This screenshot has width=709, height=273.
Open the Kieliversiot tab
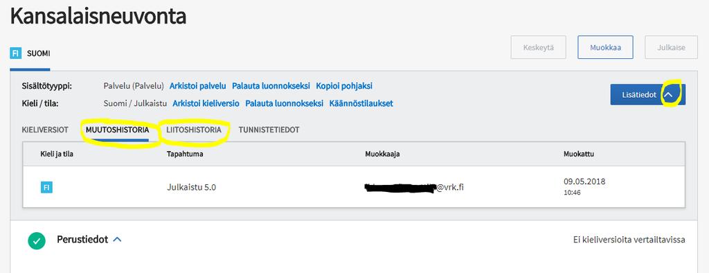tap(45, 130)
